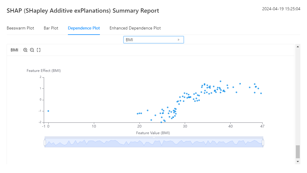
Task: Click the report timestamp text
Action: (x=281, y=9)
